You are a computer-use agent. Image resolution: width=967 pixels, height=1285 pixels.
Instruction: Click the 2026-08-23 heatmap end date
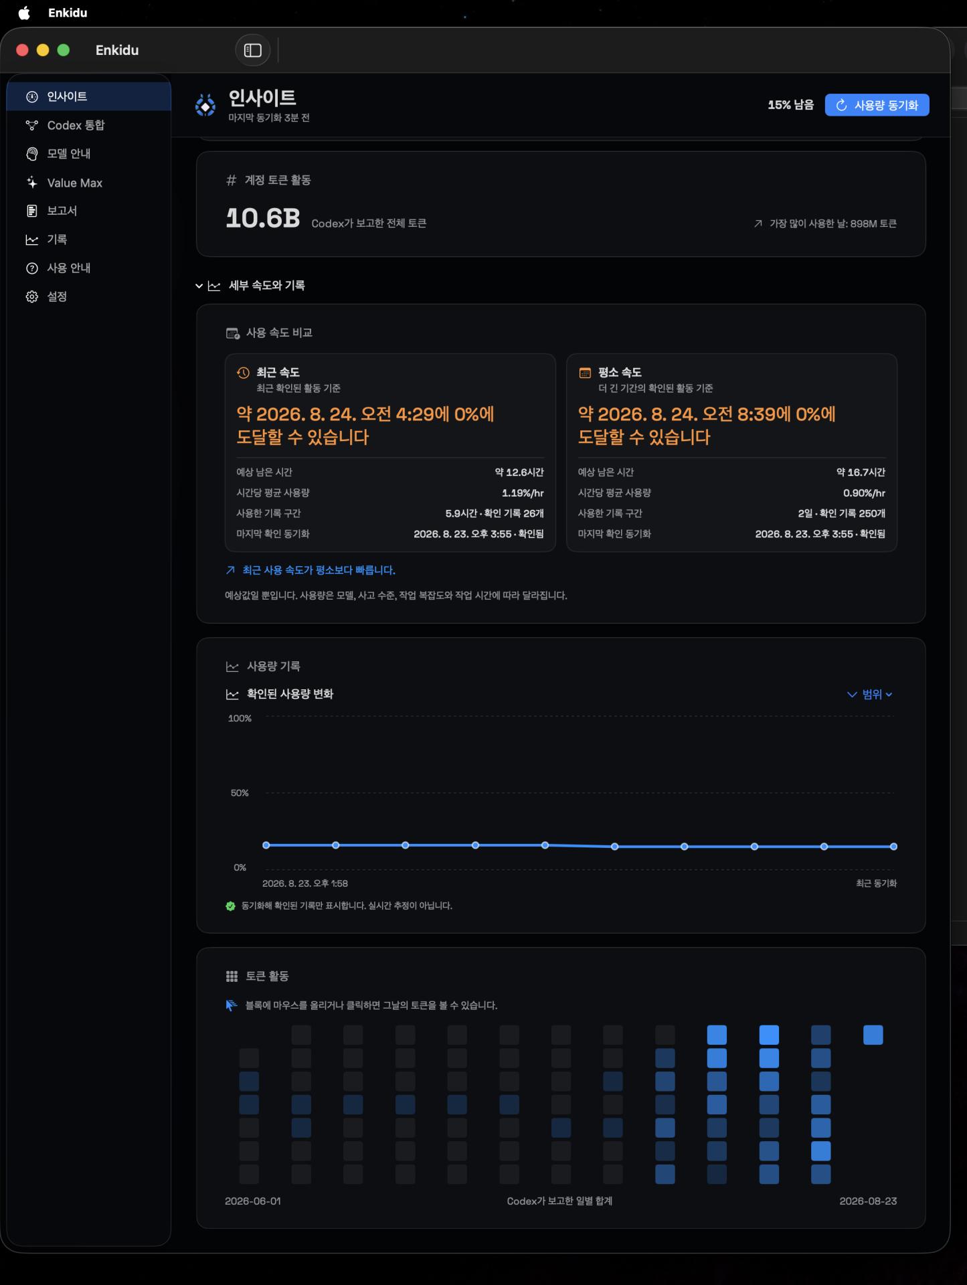point(868,1201)
